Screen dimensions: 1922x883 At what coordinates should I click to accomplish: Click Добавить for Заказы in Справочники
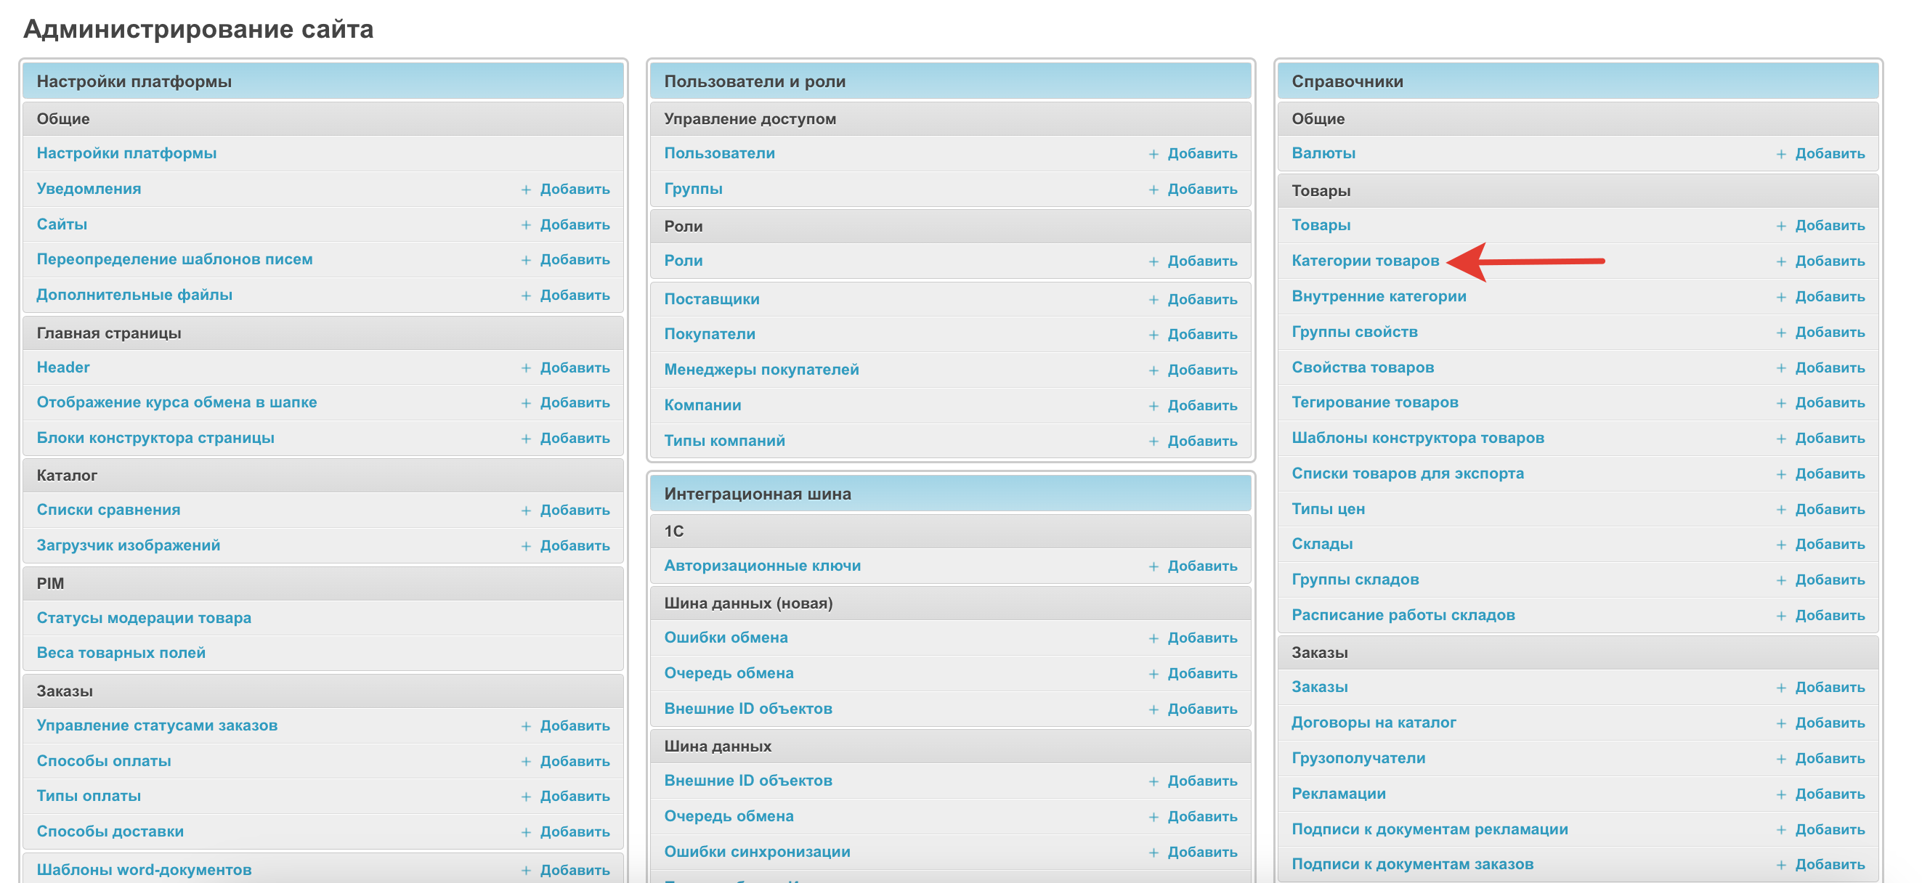click(1830, 687)
